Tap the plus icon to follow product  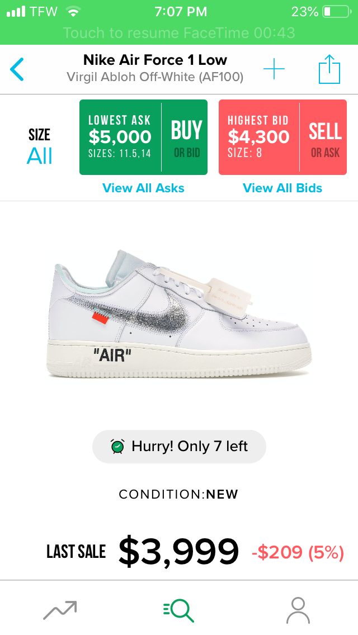tap(274, 69)
